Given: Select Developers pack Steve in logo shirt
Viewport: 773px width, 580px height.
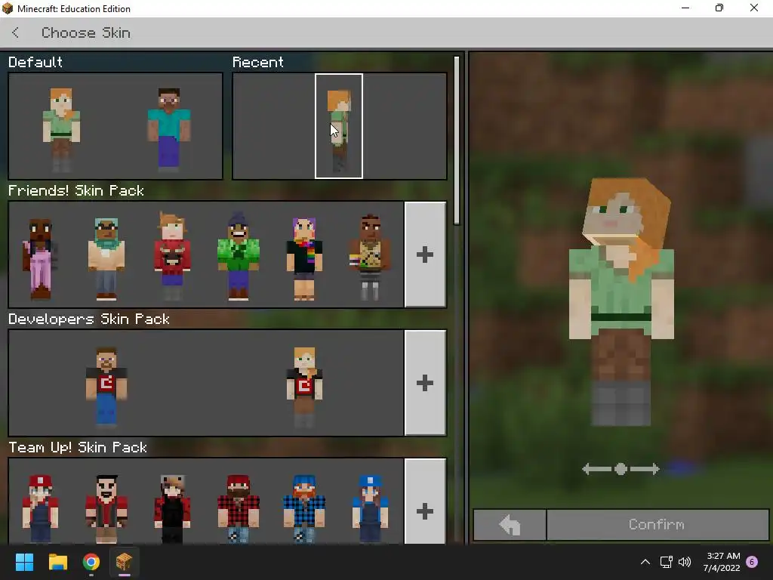Looking at the screenshot, I should 106,386.
